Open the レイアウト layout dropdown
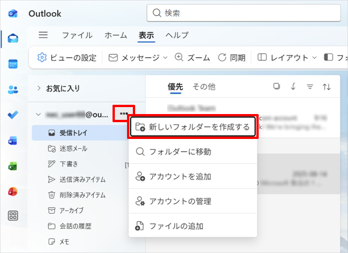 (x=287, y=58)
